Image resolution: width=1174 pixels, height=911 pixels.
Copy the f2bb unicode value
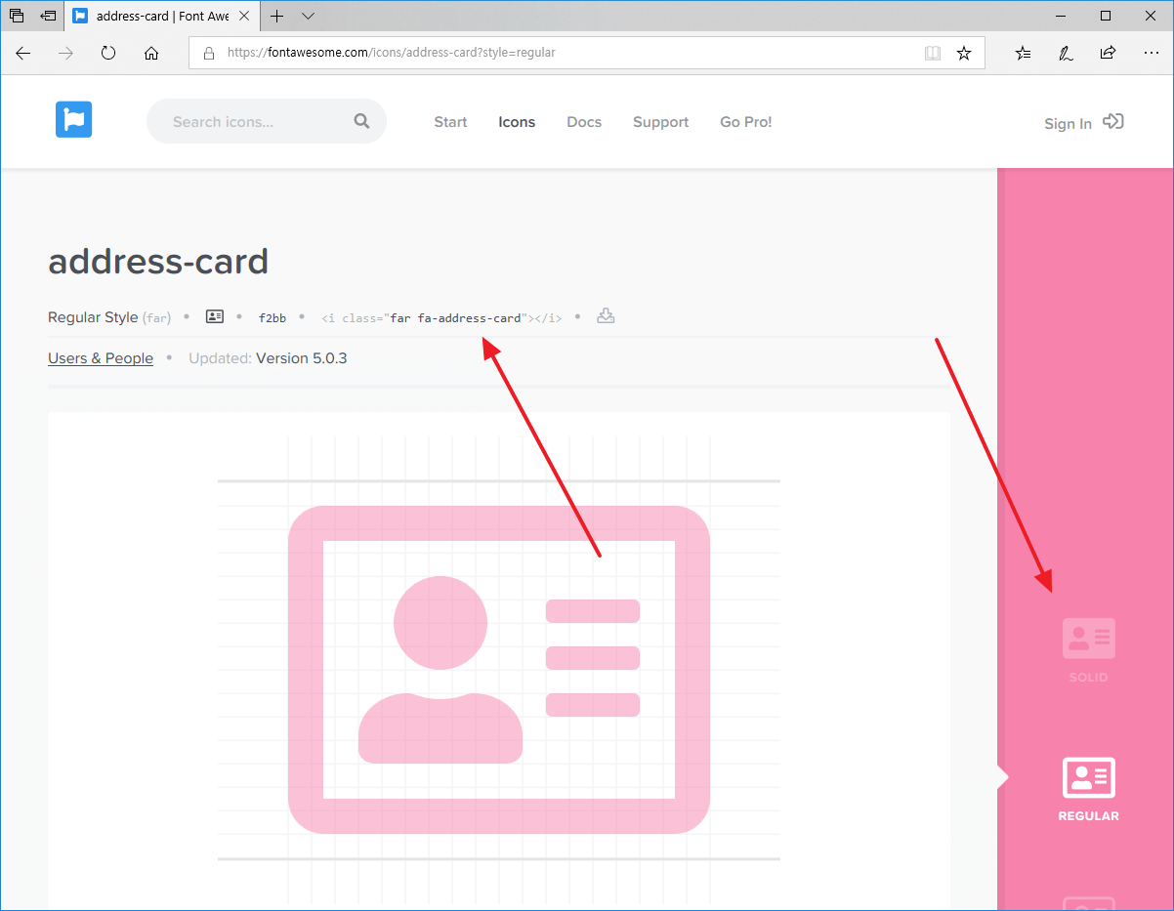click(x=273, y=317)
